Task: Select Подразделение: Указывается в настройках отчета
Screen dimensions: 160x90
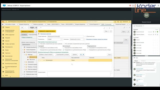Action: (88, 48)
